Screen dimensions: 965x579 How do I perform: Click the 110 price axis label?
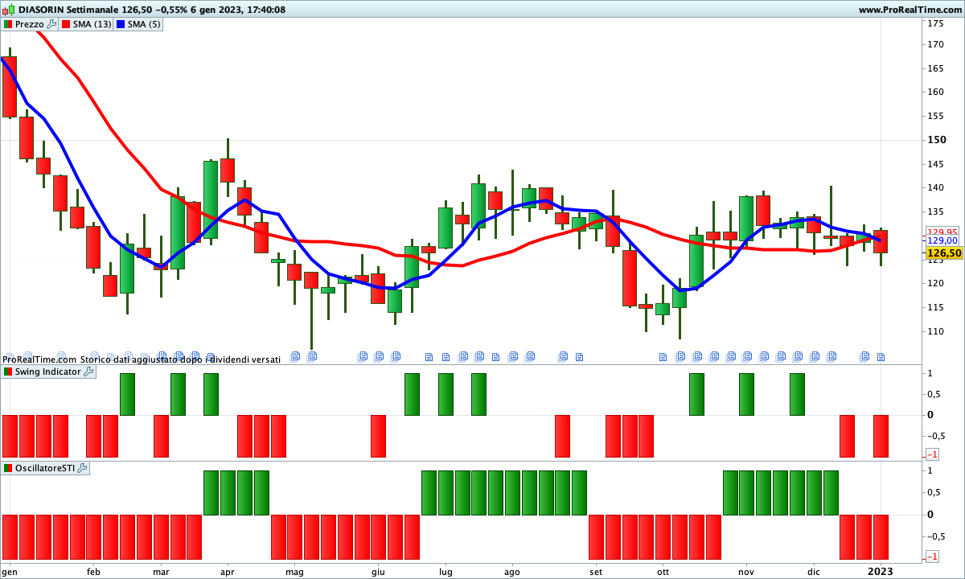pyautogui.click(x=936, y=331)
